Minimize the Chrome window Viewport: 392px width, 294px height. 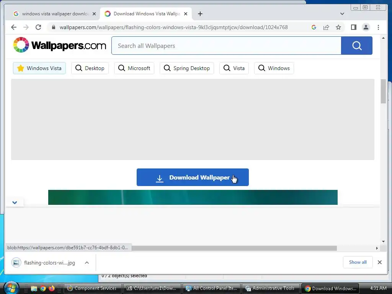point(356,8)
